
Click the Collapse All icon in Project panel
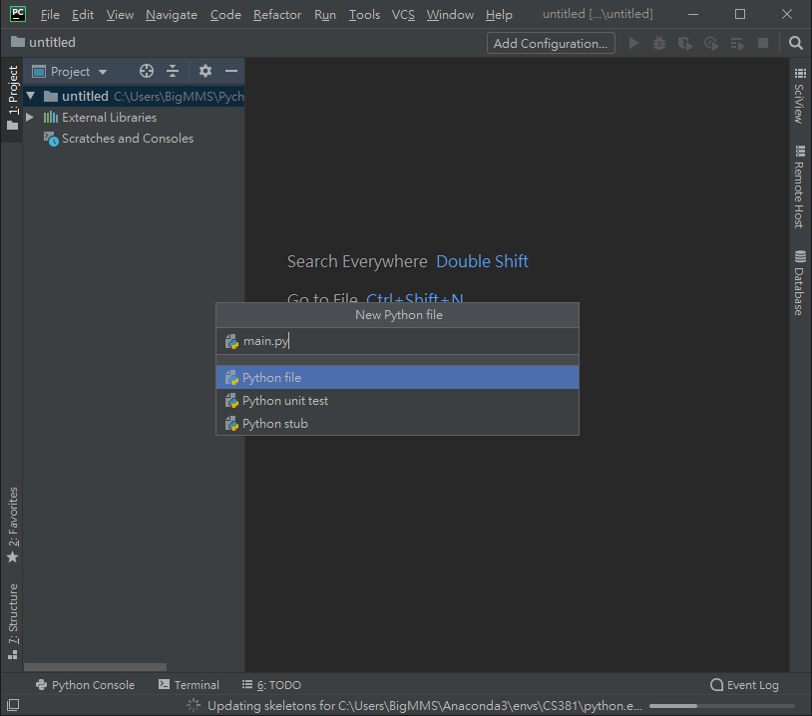(x=173, y=72)
